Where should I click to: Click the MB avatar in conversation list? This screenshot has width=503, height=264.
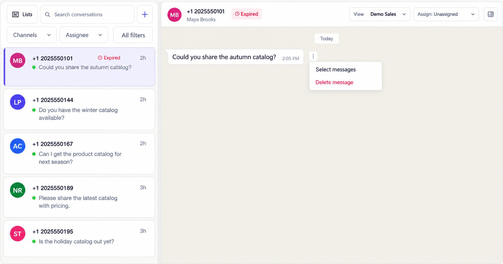click(18, 60)
